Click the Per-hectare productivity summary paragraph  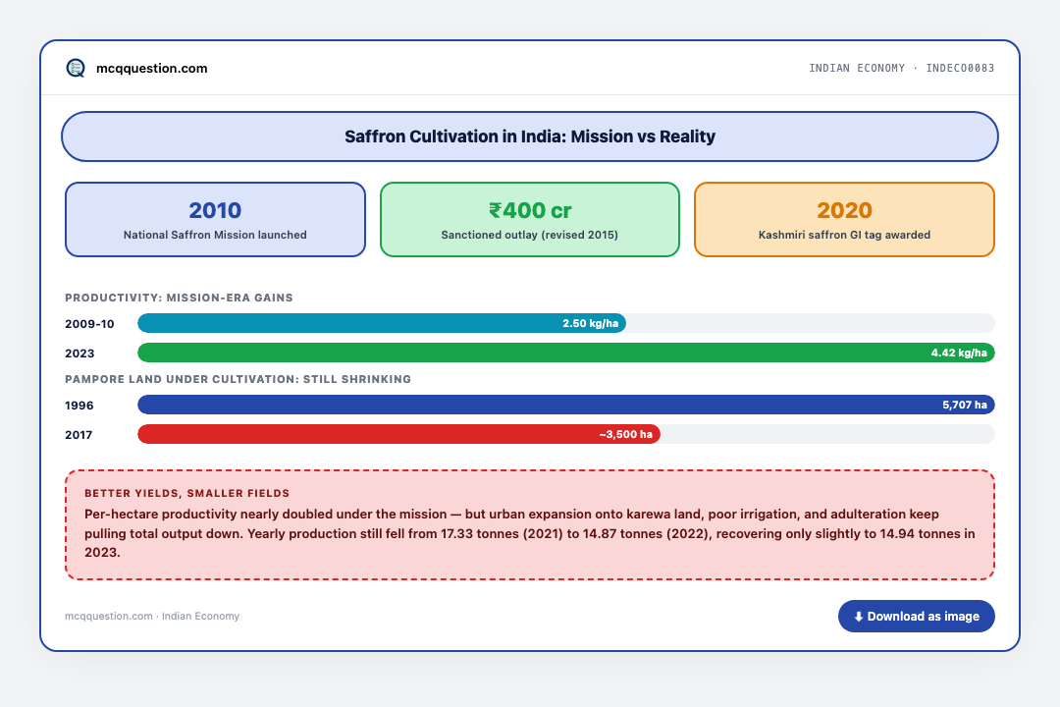530,533
